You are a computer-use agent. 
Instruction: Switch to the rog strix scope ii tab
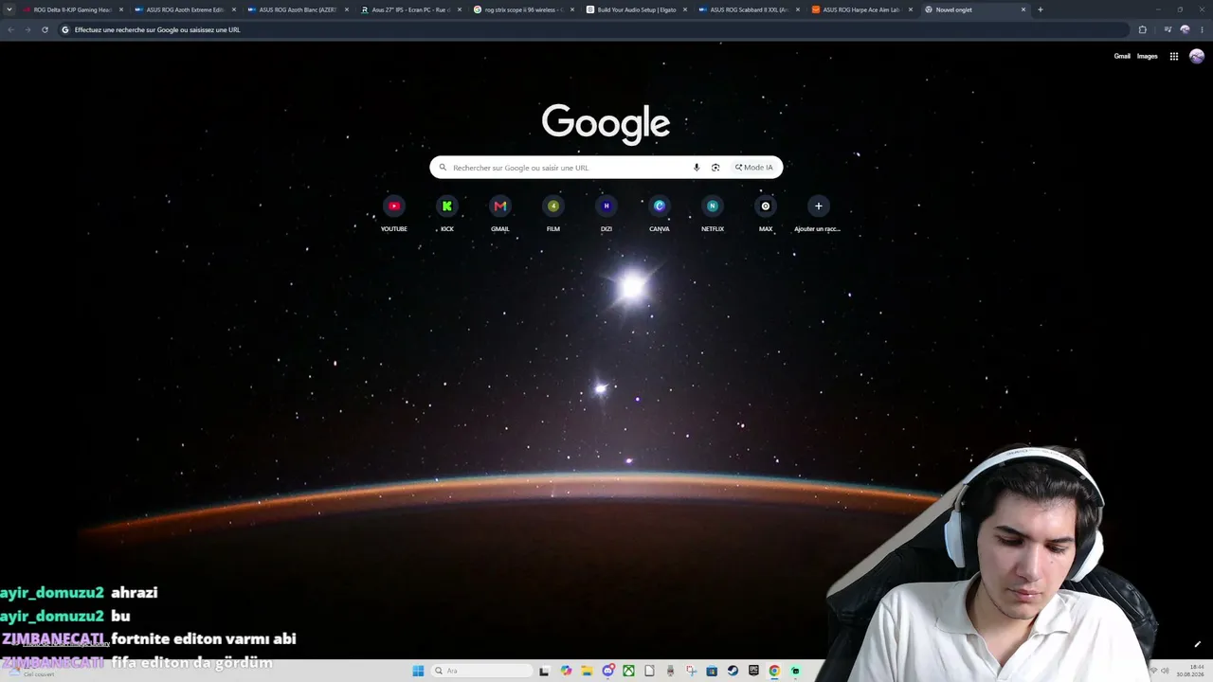click(x=524, y=9)
